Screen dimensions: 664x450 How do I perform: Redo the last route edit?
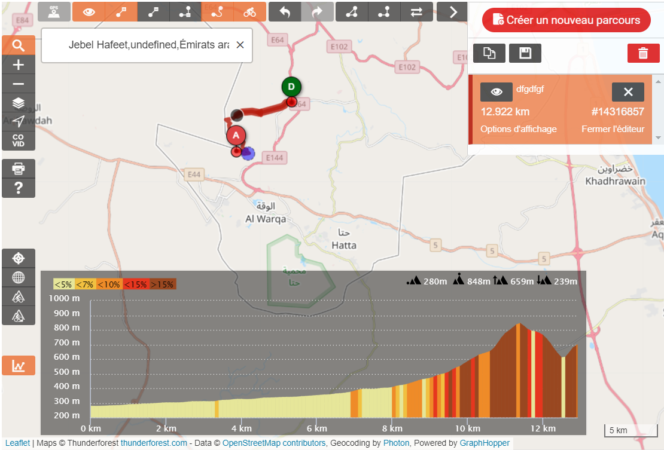(317, 12)
